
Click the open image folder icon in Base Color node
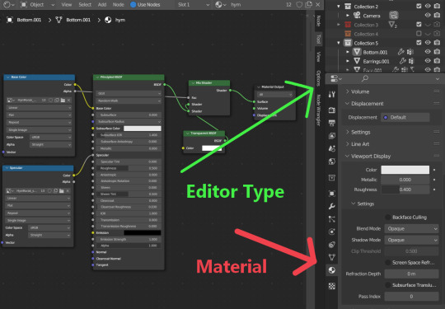[x=63, y=101]
